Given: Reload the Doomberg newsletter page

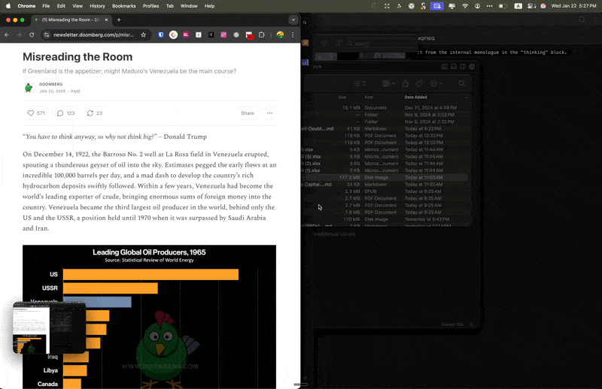Looking at the screenshot, I should point(32,35).
